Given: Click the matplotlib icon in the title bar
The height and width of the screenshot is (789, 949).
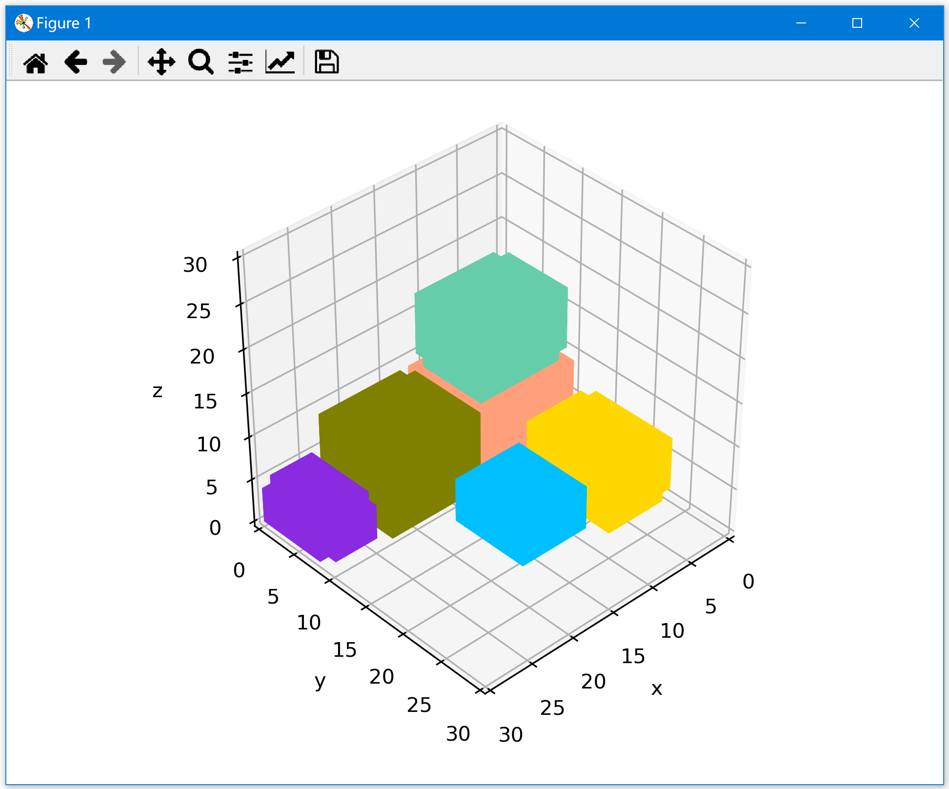Looking at the screenshot, I should (23, 23).
